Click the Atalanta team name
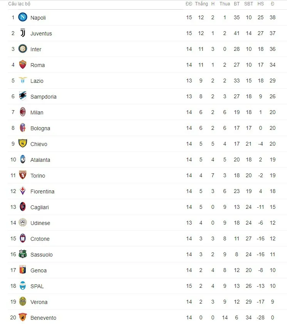The image size is (287, 324). (x=40, y=160)
